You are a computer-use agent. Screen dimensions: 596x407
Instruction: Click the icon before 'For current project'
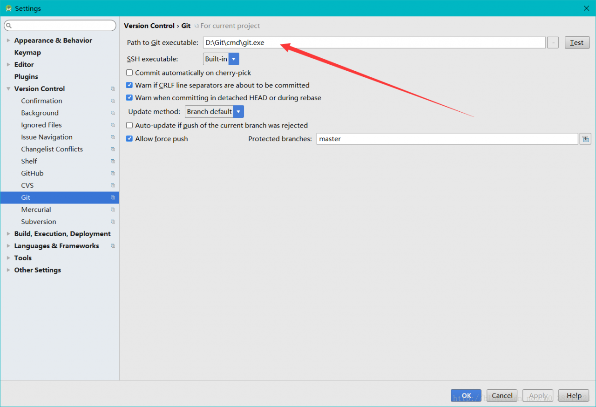pyautogui.click(x=196, y=26)
